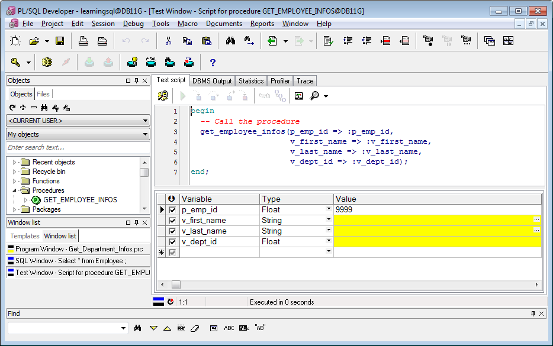The height and width of the screenshot is (346, 553).
Task: Click the Open file folder icon
Action: coord(34,41)
